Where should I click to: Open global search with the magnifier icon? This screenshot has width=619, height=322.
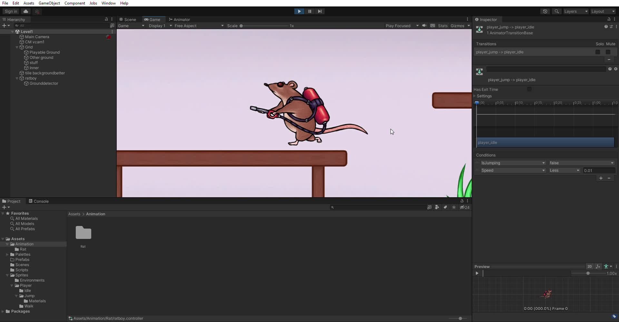[556, 11]
